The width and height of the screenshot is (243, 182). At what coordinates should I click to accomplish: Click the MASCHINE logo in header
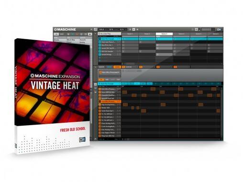(x=65, y=30)
